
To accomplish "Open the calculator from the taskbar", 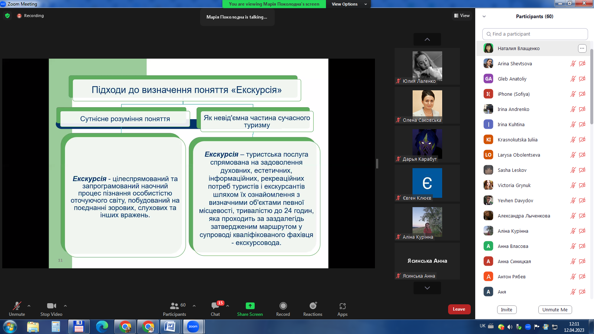I will coord(56,327).
